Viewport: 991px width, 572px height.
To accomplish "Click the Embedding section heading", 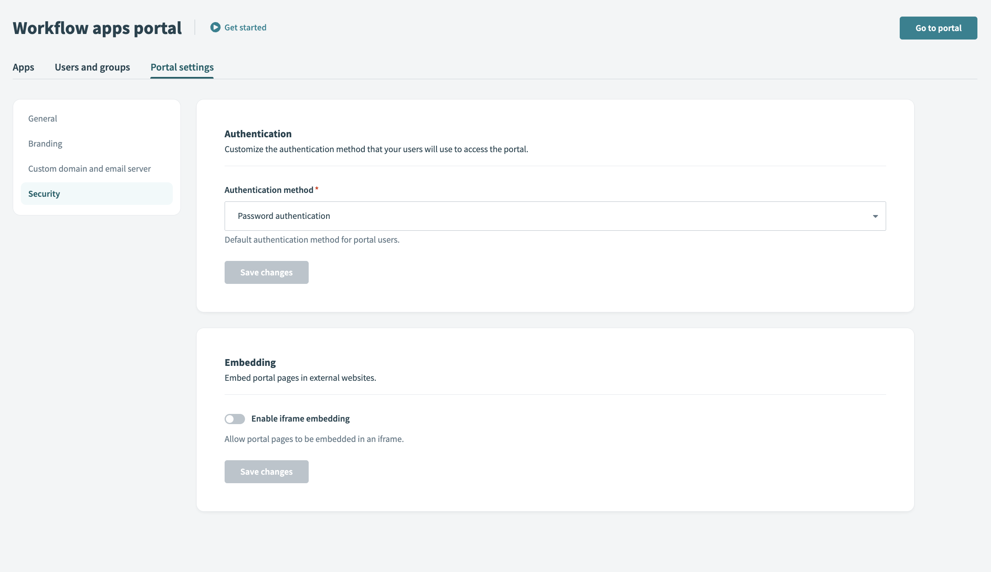I will [250, 362].
